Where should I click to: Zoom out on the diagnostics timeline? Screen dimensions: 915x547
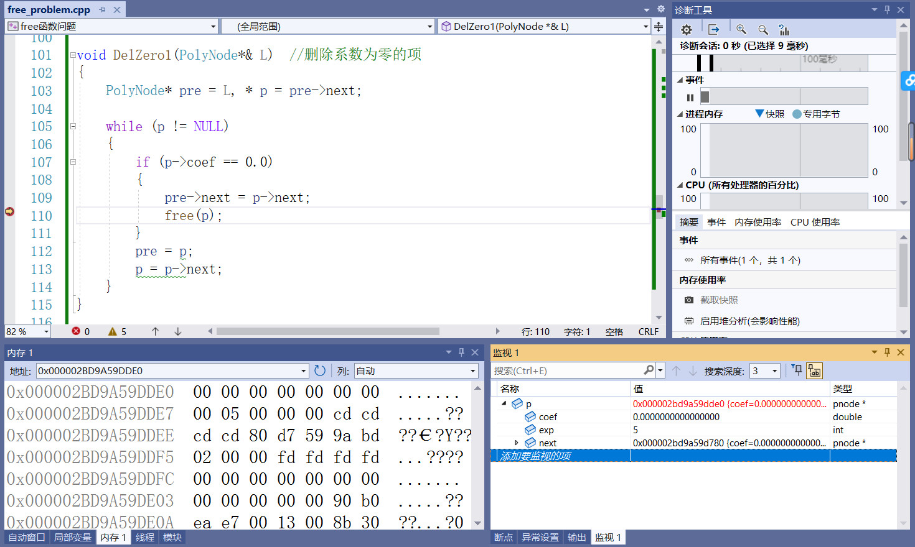pyautogui.click(x=762, y=29)
